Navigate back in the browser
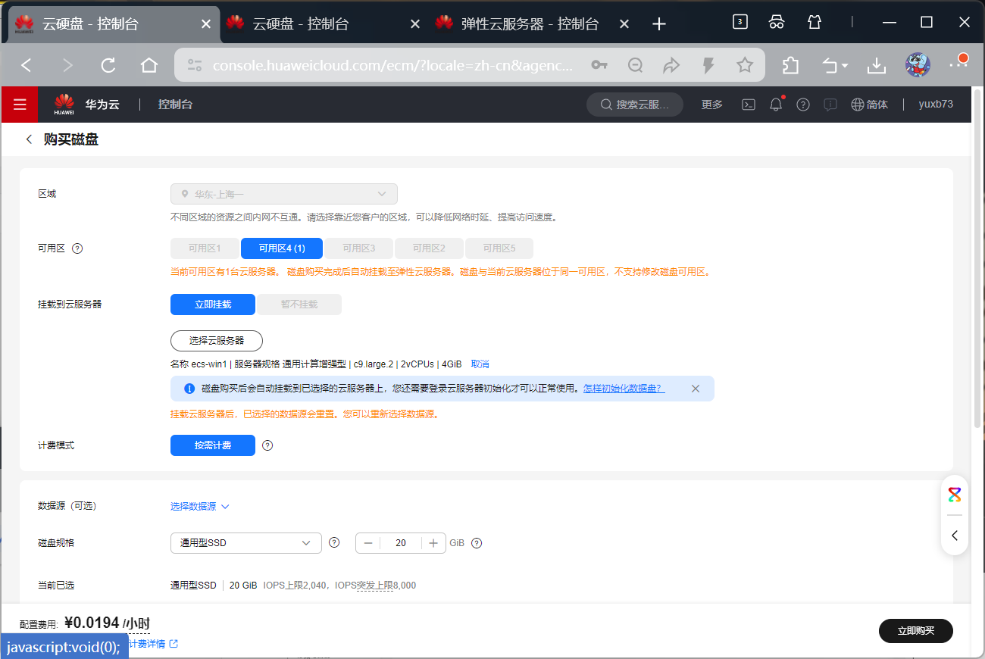 tap(27, 65)
